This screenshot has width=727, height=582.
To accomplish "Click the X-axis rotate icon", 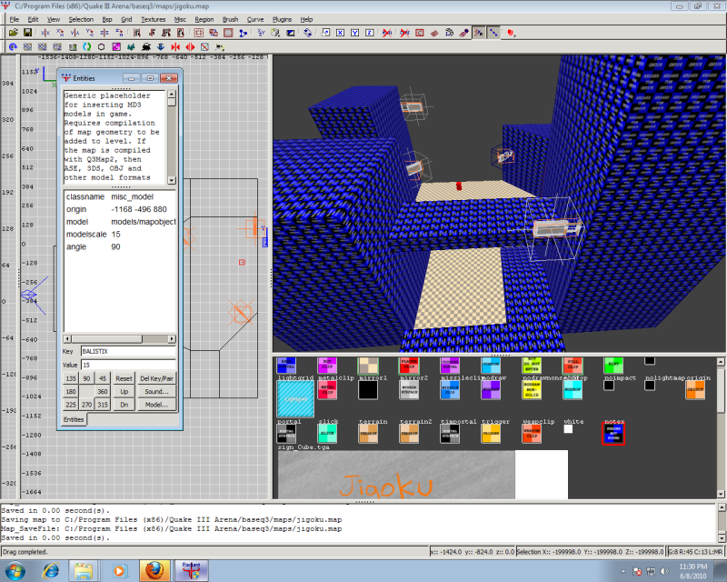I will [60, 33].
